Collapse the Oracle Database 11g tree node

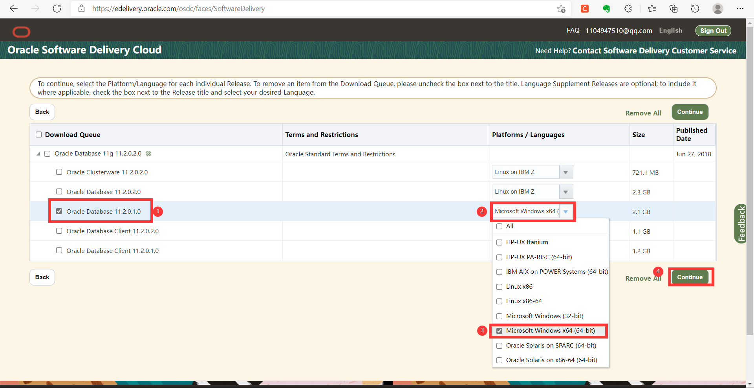click(x=38, y=154)
